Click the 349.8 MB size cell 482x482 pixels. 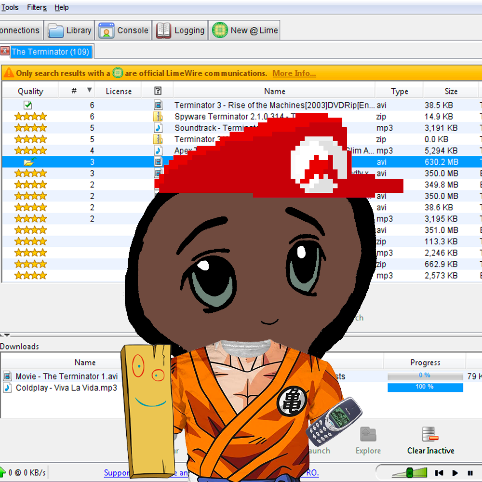click(x=442, y=185)
